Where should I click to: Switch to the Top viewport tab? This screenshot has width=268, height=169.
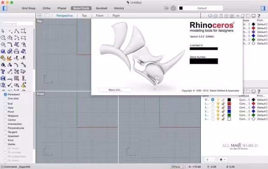[x=84, y=16]
